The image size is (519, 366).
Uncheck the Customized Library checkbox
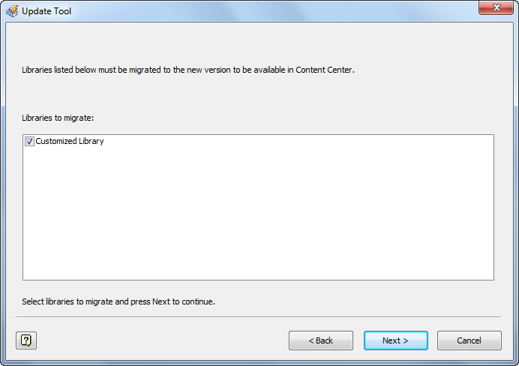tap(30, 141)
